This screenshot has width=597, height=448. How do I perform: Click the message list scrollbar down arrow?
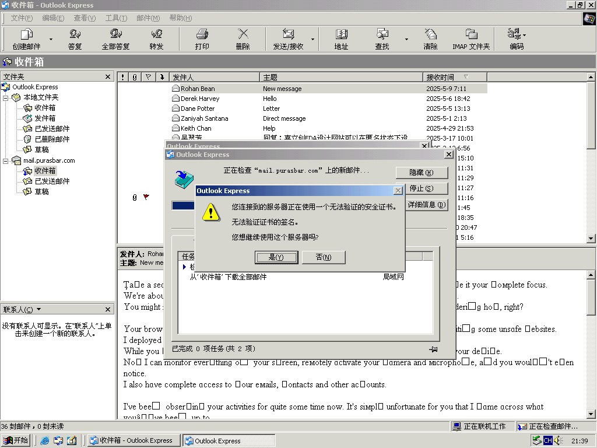591,239
